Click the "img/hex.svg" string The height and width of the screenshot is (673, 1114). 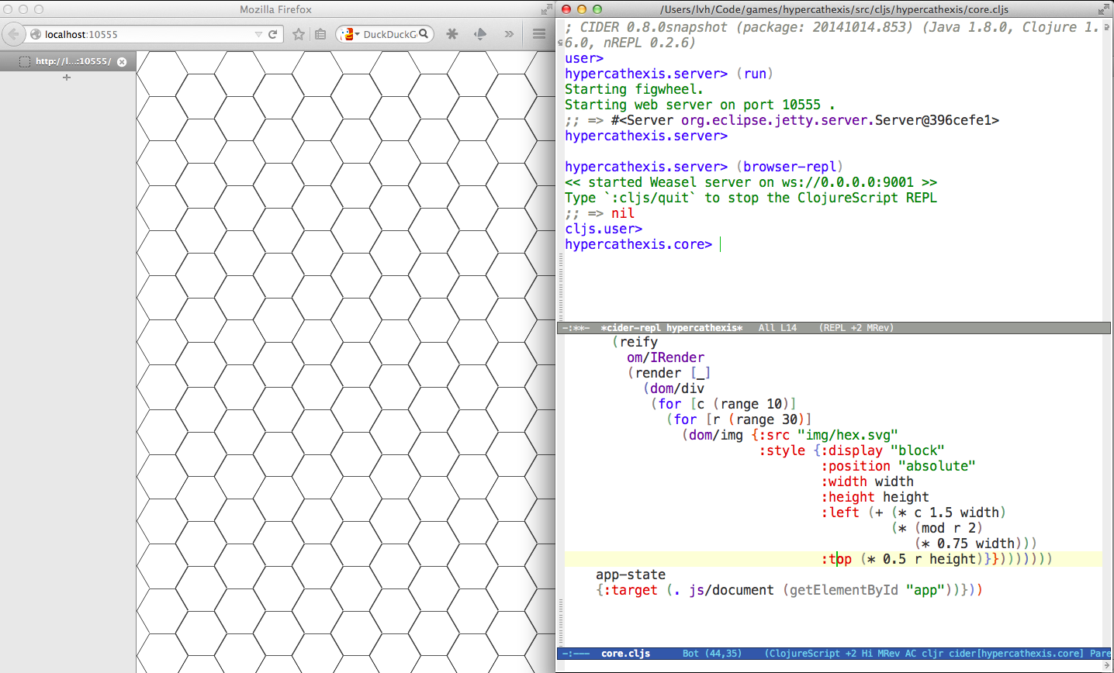pyautogui.click(x=848, y=435)
